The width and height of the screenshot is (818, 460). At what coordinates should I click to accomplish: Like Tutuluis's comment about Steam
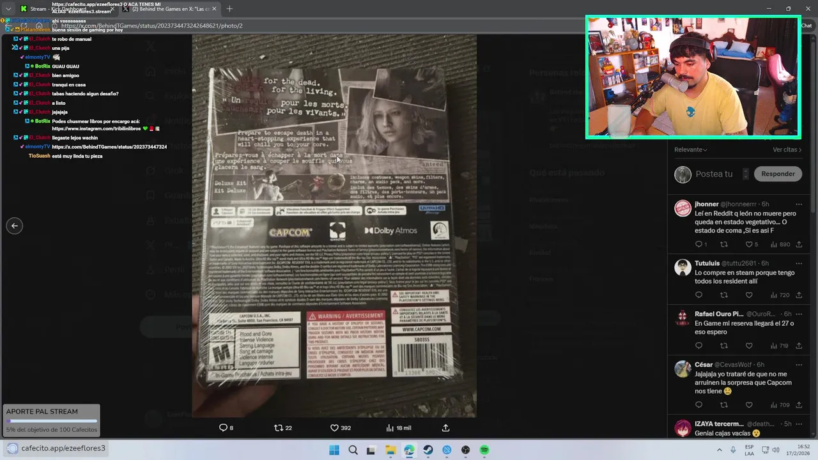749,295
